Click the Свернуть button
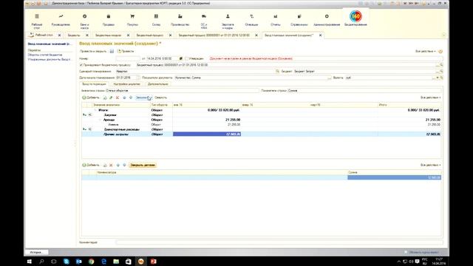This screenshot has height=266, width=473. tap(160, 98)
